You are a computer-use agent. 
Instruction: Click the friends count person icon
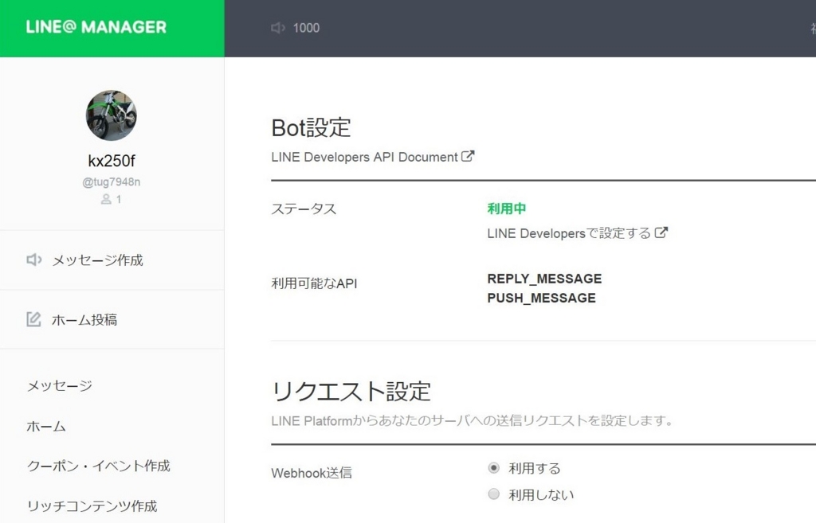[106, 199]
